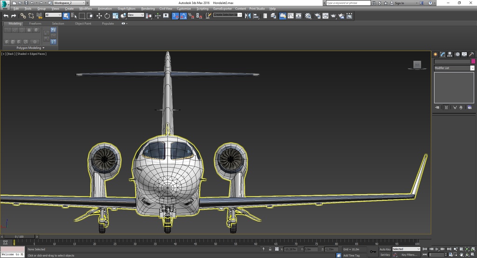Open Schematic View icon
This screenshot has width=477, height=258.
click(299, 16)
